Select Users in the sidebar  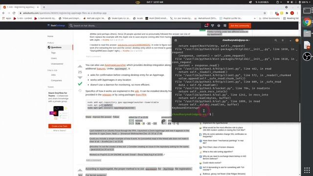pyautogui.click(x=54, y=58)
